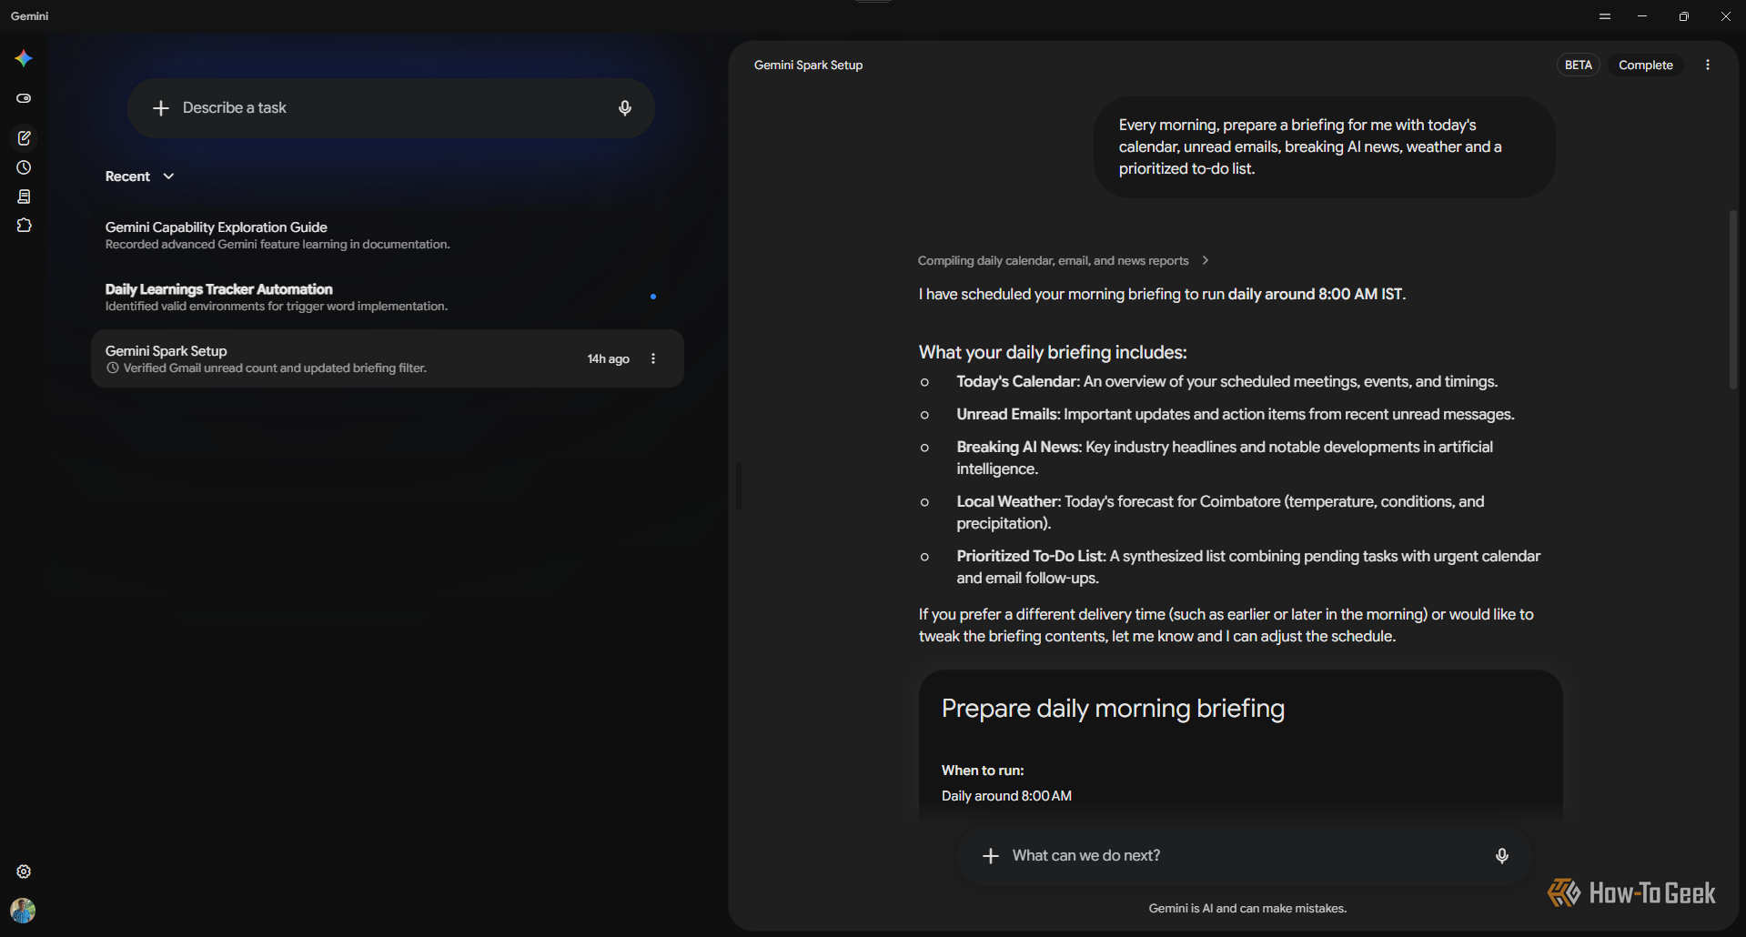Screen dimensions: 1746x937
Task: Click the Unread Emails bullet
Action: [x=1235, y=415]
